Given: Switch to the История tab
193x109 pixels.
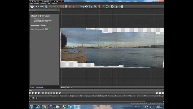Looking at the screenshot, I should pos(32,87).
